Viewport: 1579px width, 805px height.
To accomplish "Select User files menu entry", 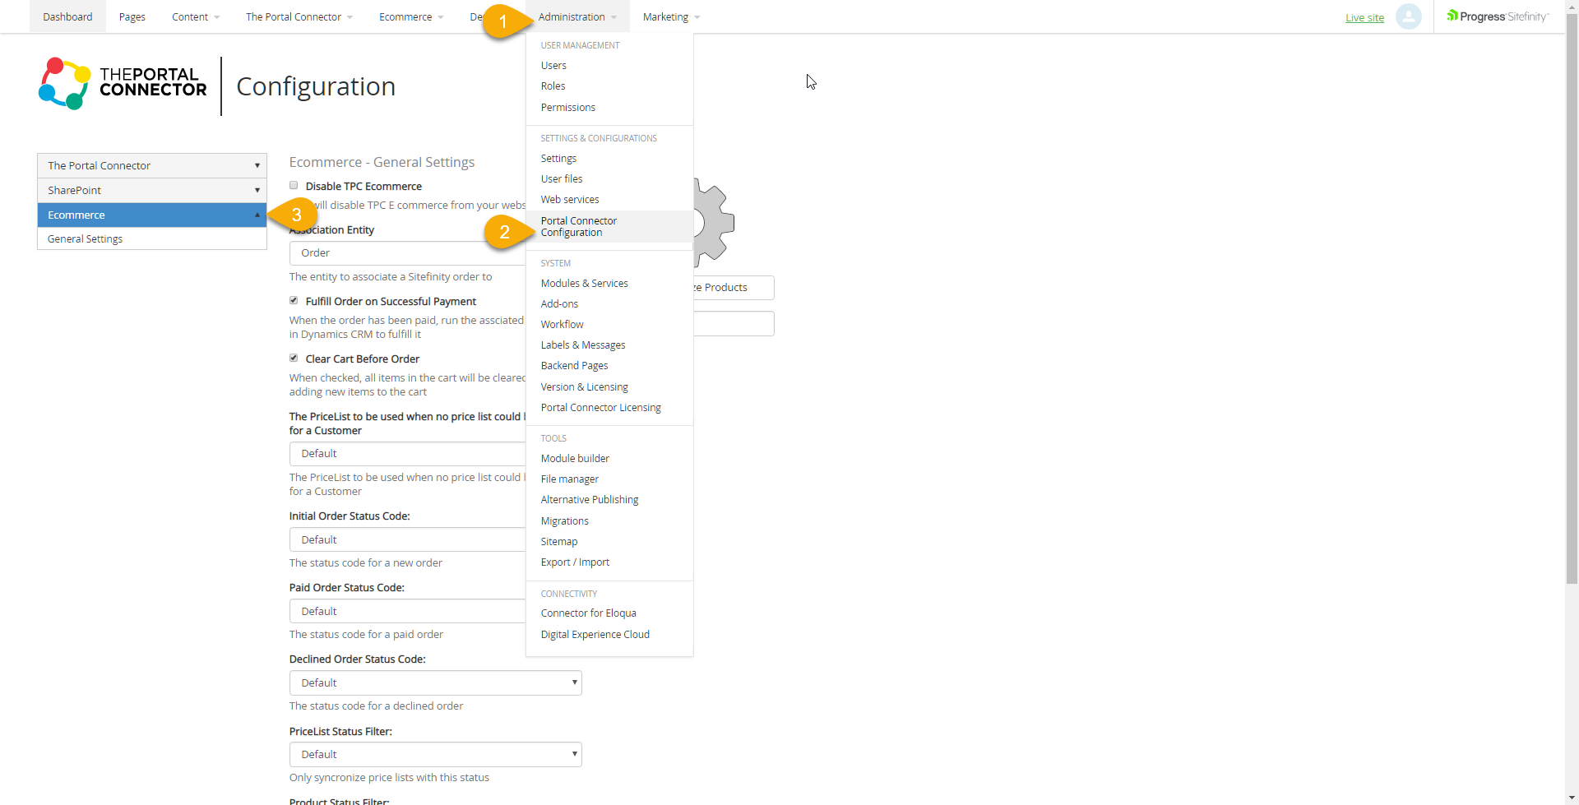I will point(562,179).
